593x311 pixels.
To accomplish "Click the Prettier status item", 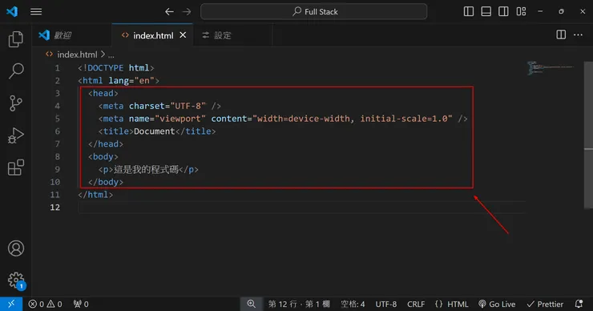I will [x=545, y=305].
